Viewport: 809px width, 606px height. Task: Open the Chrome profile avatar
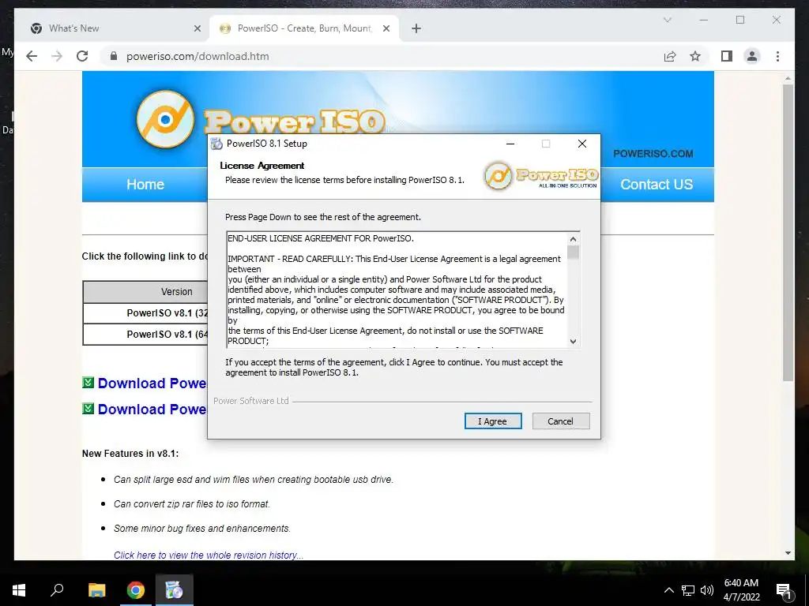pos(752,56)
